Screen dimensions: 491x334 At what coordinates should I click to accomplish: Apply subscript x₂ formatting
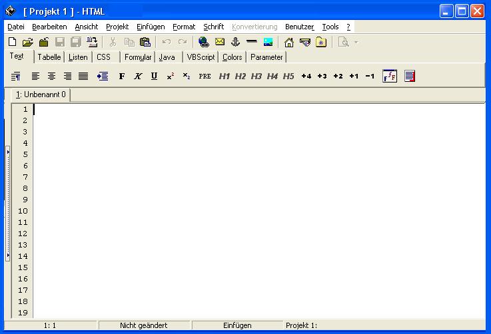coord(187,76)
